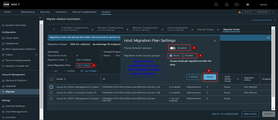The image size is (278, 120).
Task: Click Save in migration plan dialog
Action: click(x=210, y=77)
